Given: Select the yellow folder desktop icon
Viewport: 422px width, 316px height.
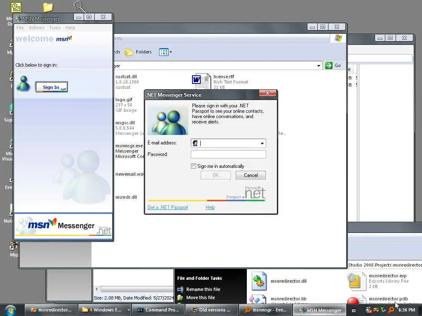Looking at the screenshot, I should pyautogui.click(x=48, y=7).
